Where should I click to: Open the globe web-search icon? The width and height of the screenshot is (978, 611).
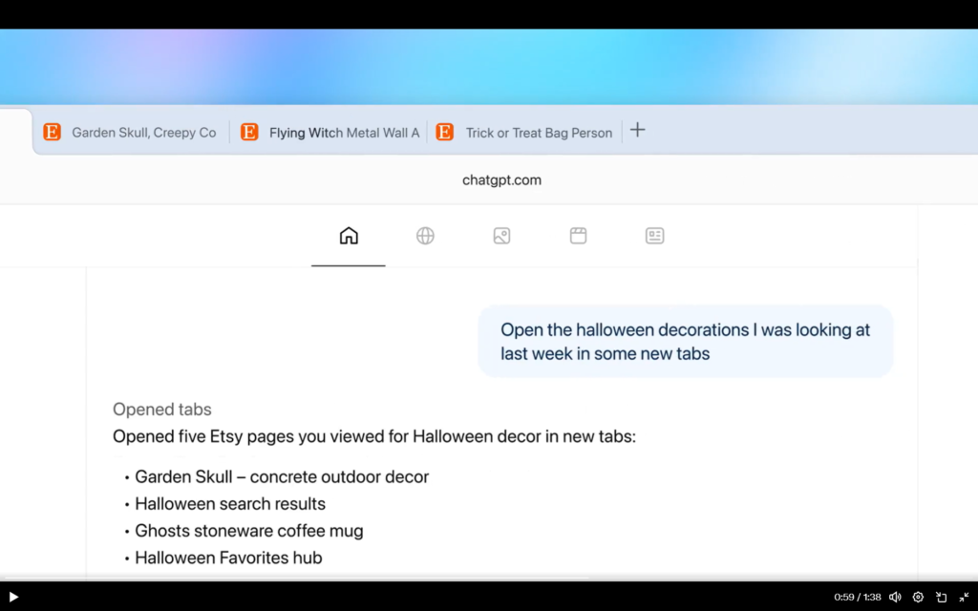point(425,236)
